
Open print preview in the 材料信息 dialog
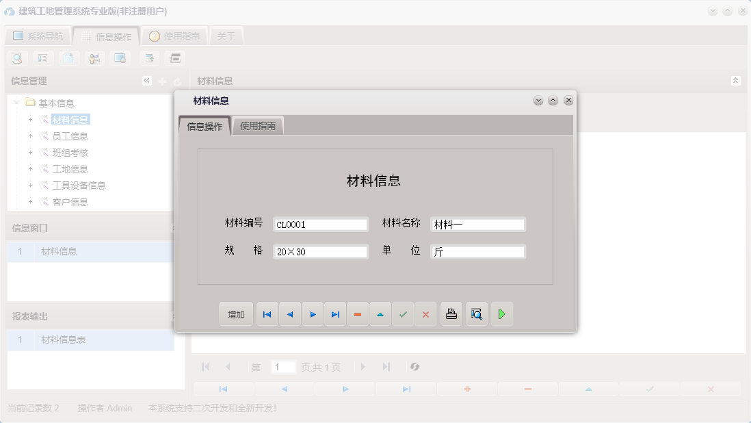pos(477,314)
